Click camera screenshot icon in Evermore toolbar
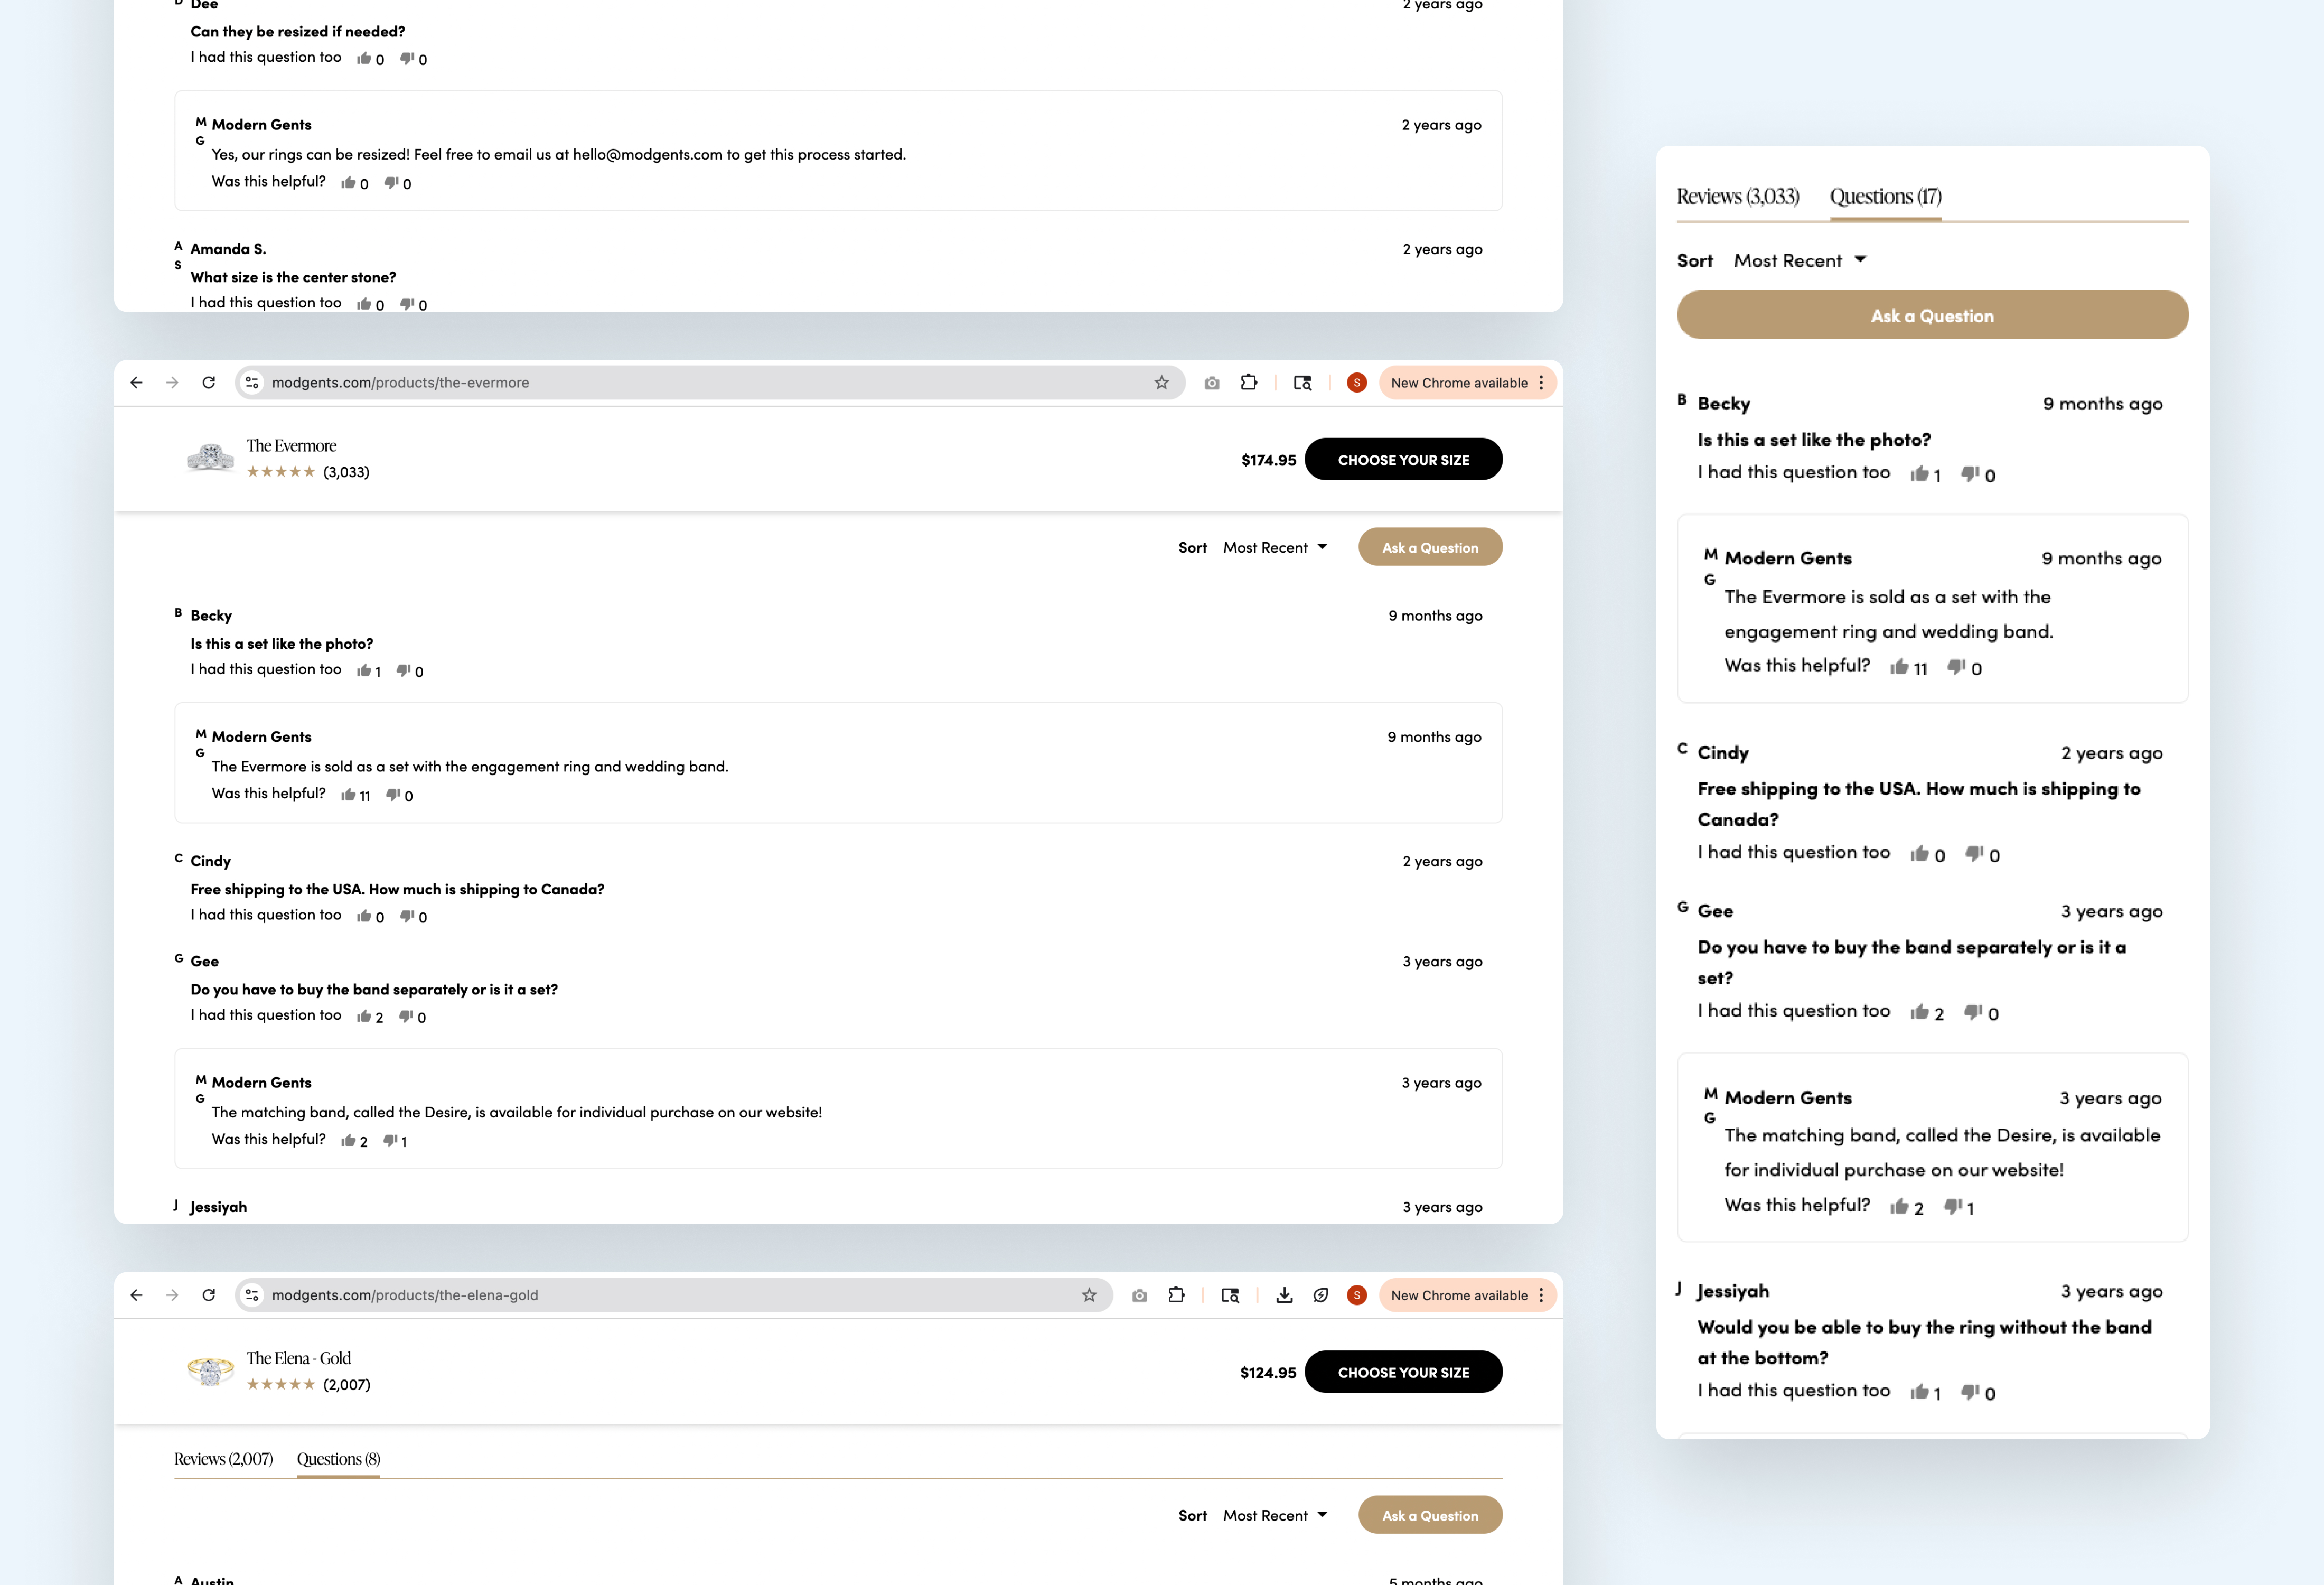Image resolution: width=2324 pixels, height=1585 pixels. click(x=1212, y=383)
